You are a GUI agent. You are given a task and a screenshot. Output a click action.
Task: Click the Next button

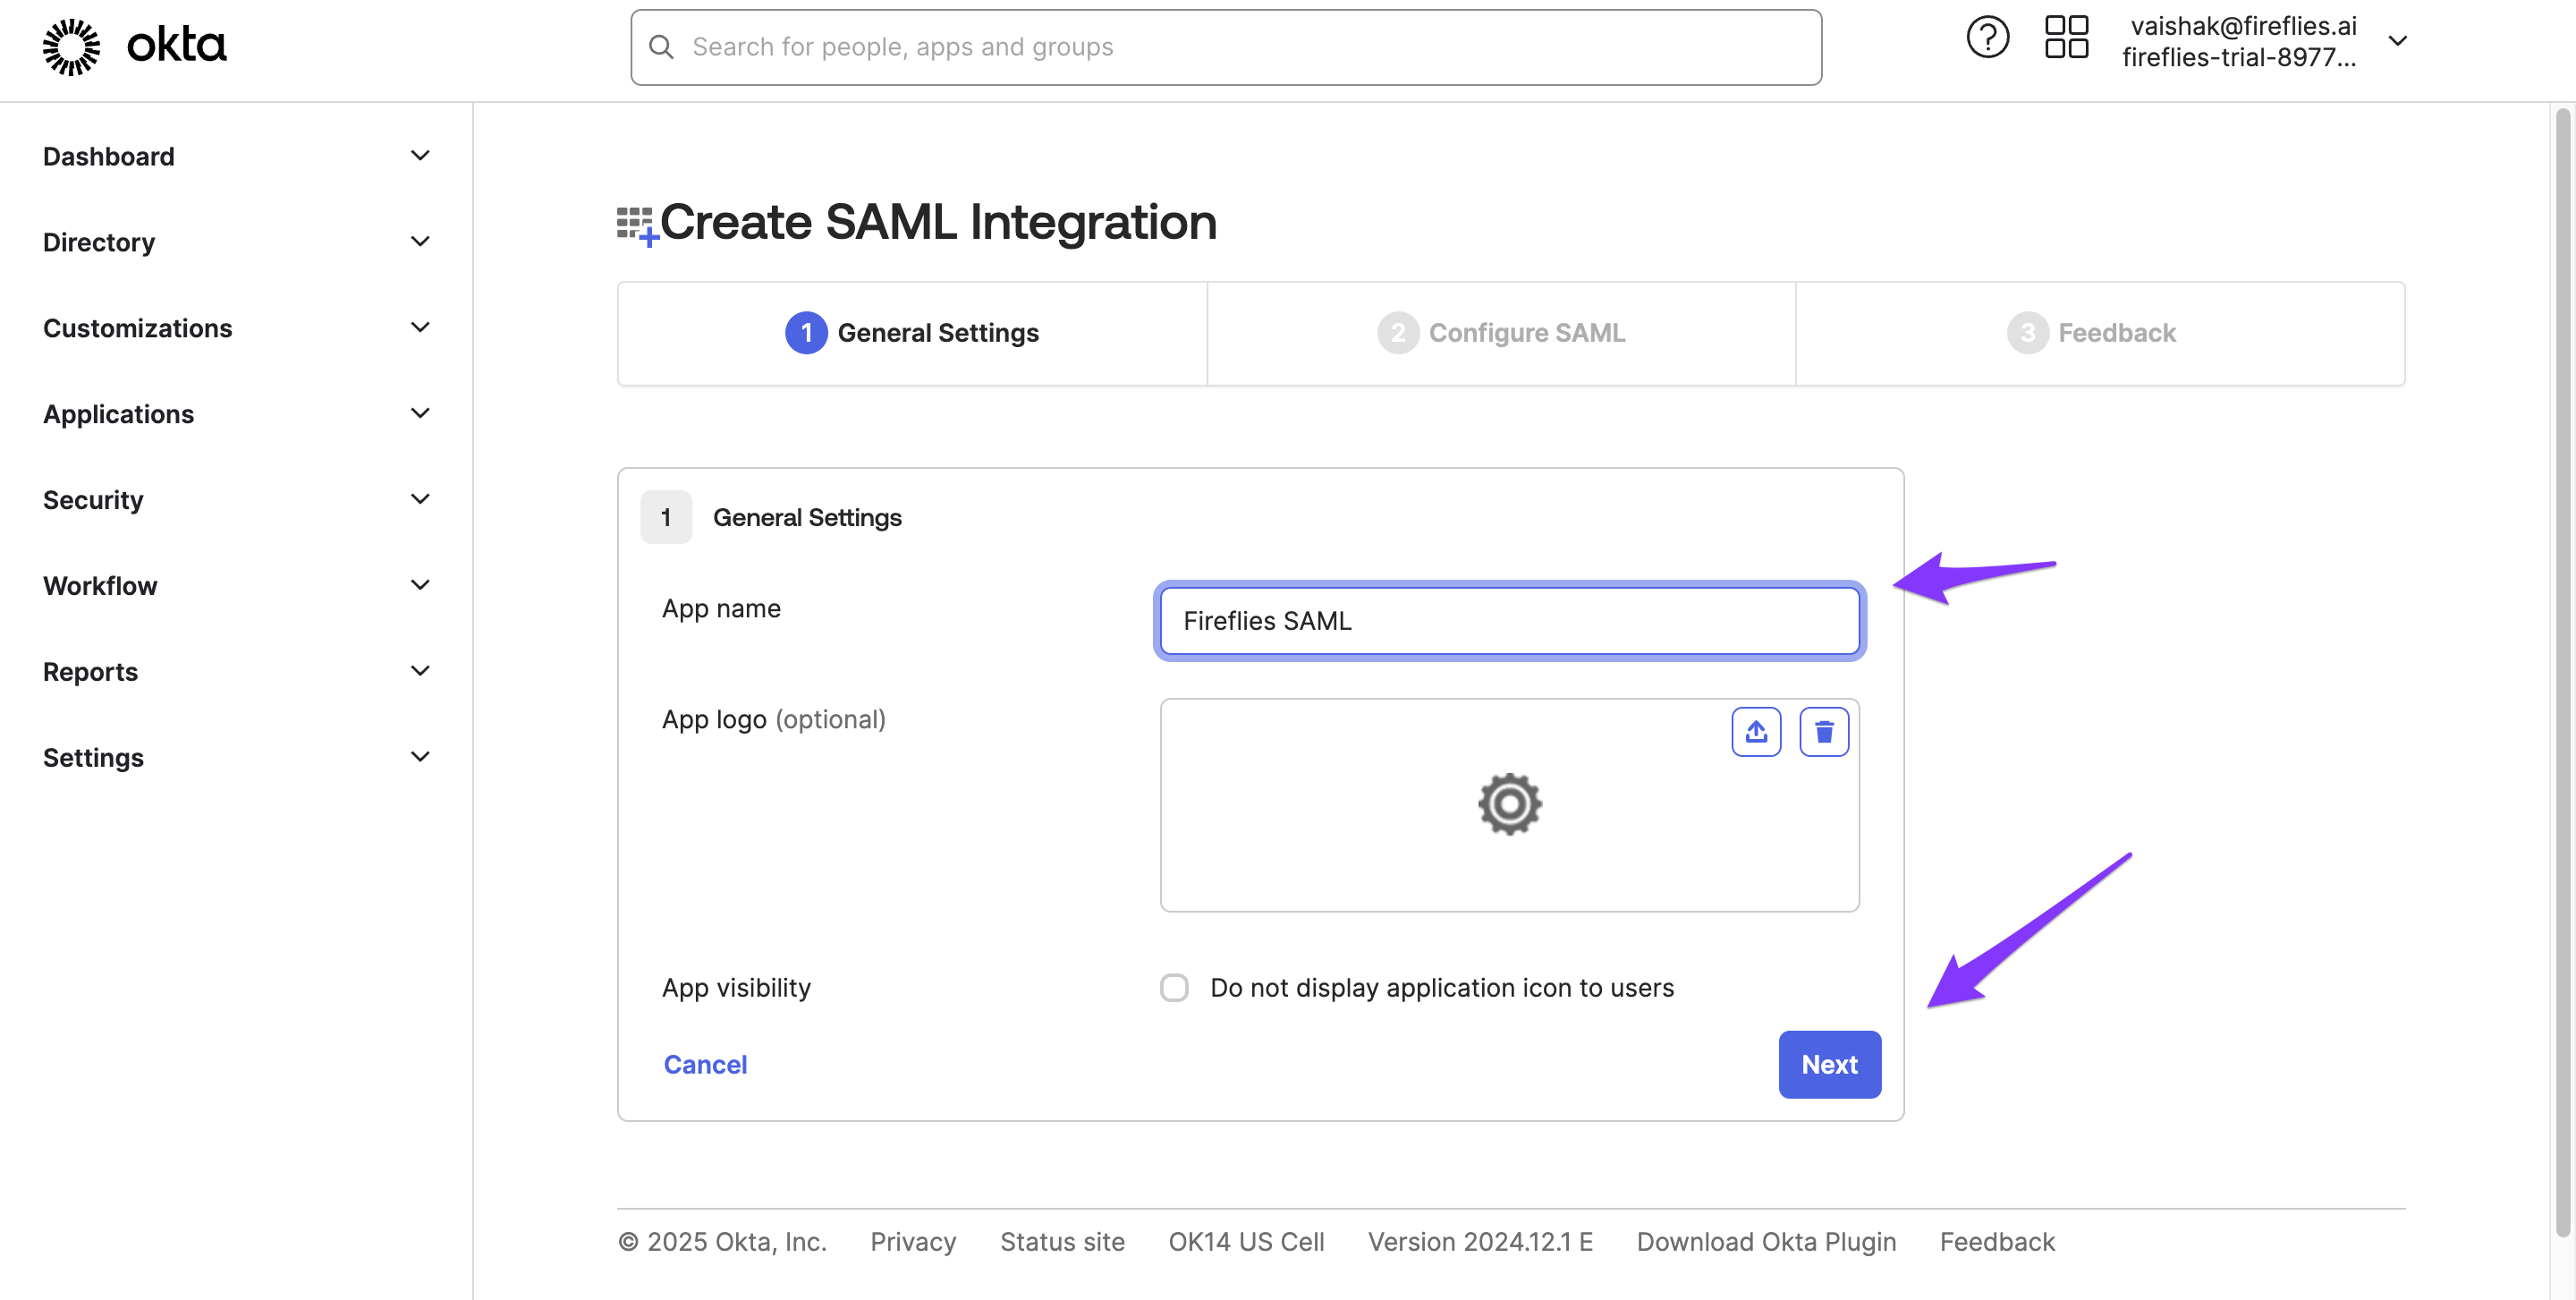(1828, 1064)
